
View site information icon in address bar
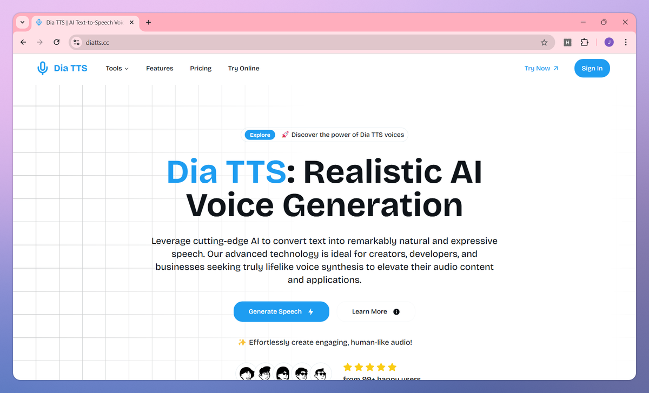[x=77, y=42]
